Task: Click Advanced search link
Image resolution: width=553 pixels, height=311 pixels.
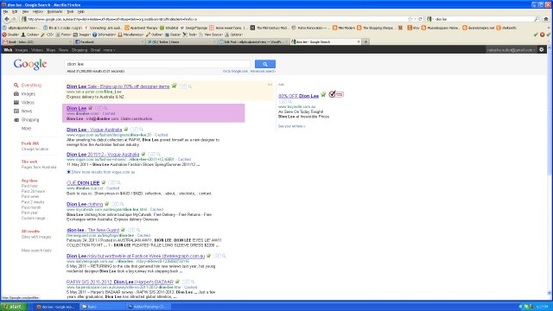Action: click(x=263, y=71)
